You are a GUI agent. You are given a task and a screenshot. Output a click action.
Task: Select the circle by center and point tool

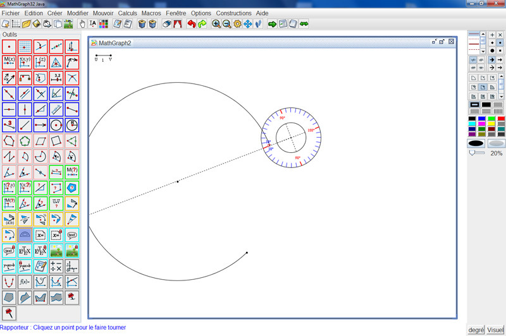pyautogui.click(x=56, y=125)
